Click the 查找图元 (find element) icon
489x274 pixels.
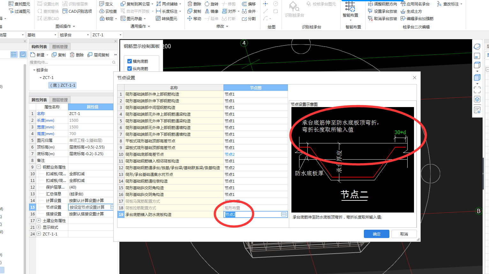point(11,4)
